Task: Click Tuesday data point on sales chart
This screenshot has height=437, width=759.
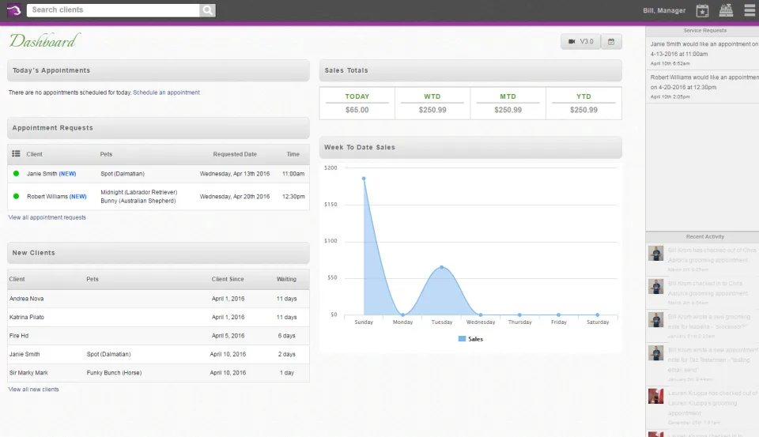Action: [x=441, y=267]
